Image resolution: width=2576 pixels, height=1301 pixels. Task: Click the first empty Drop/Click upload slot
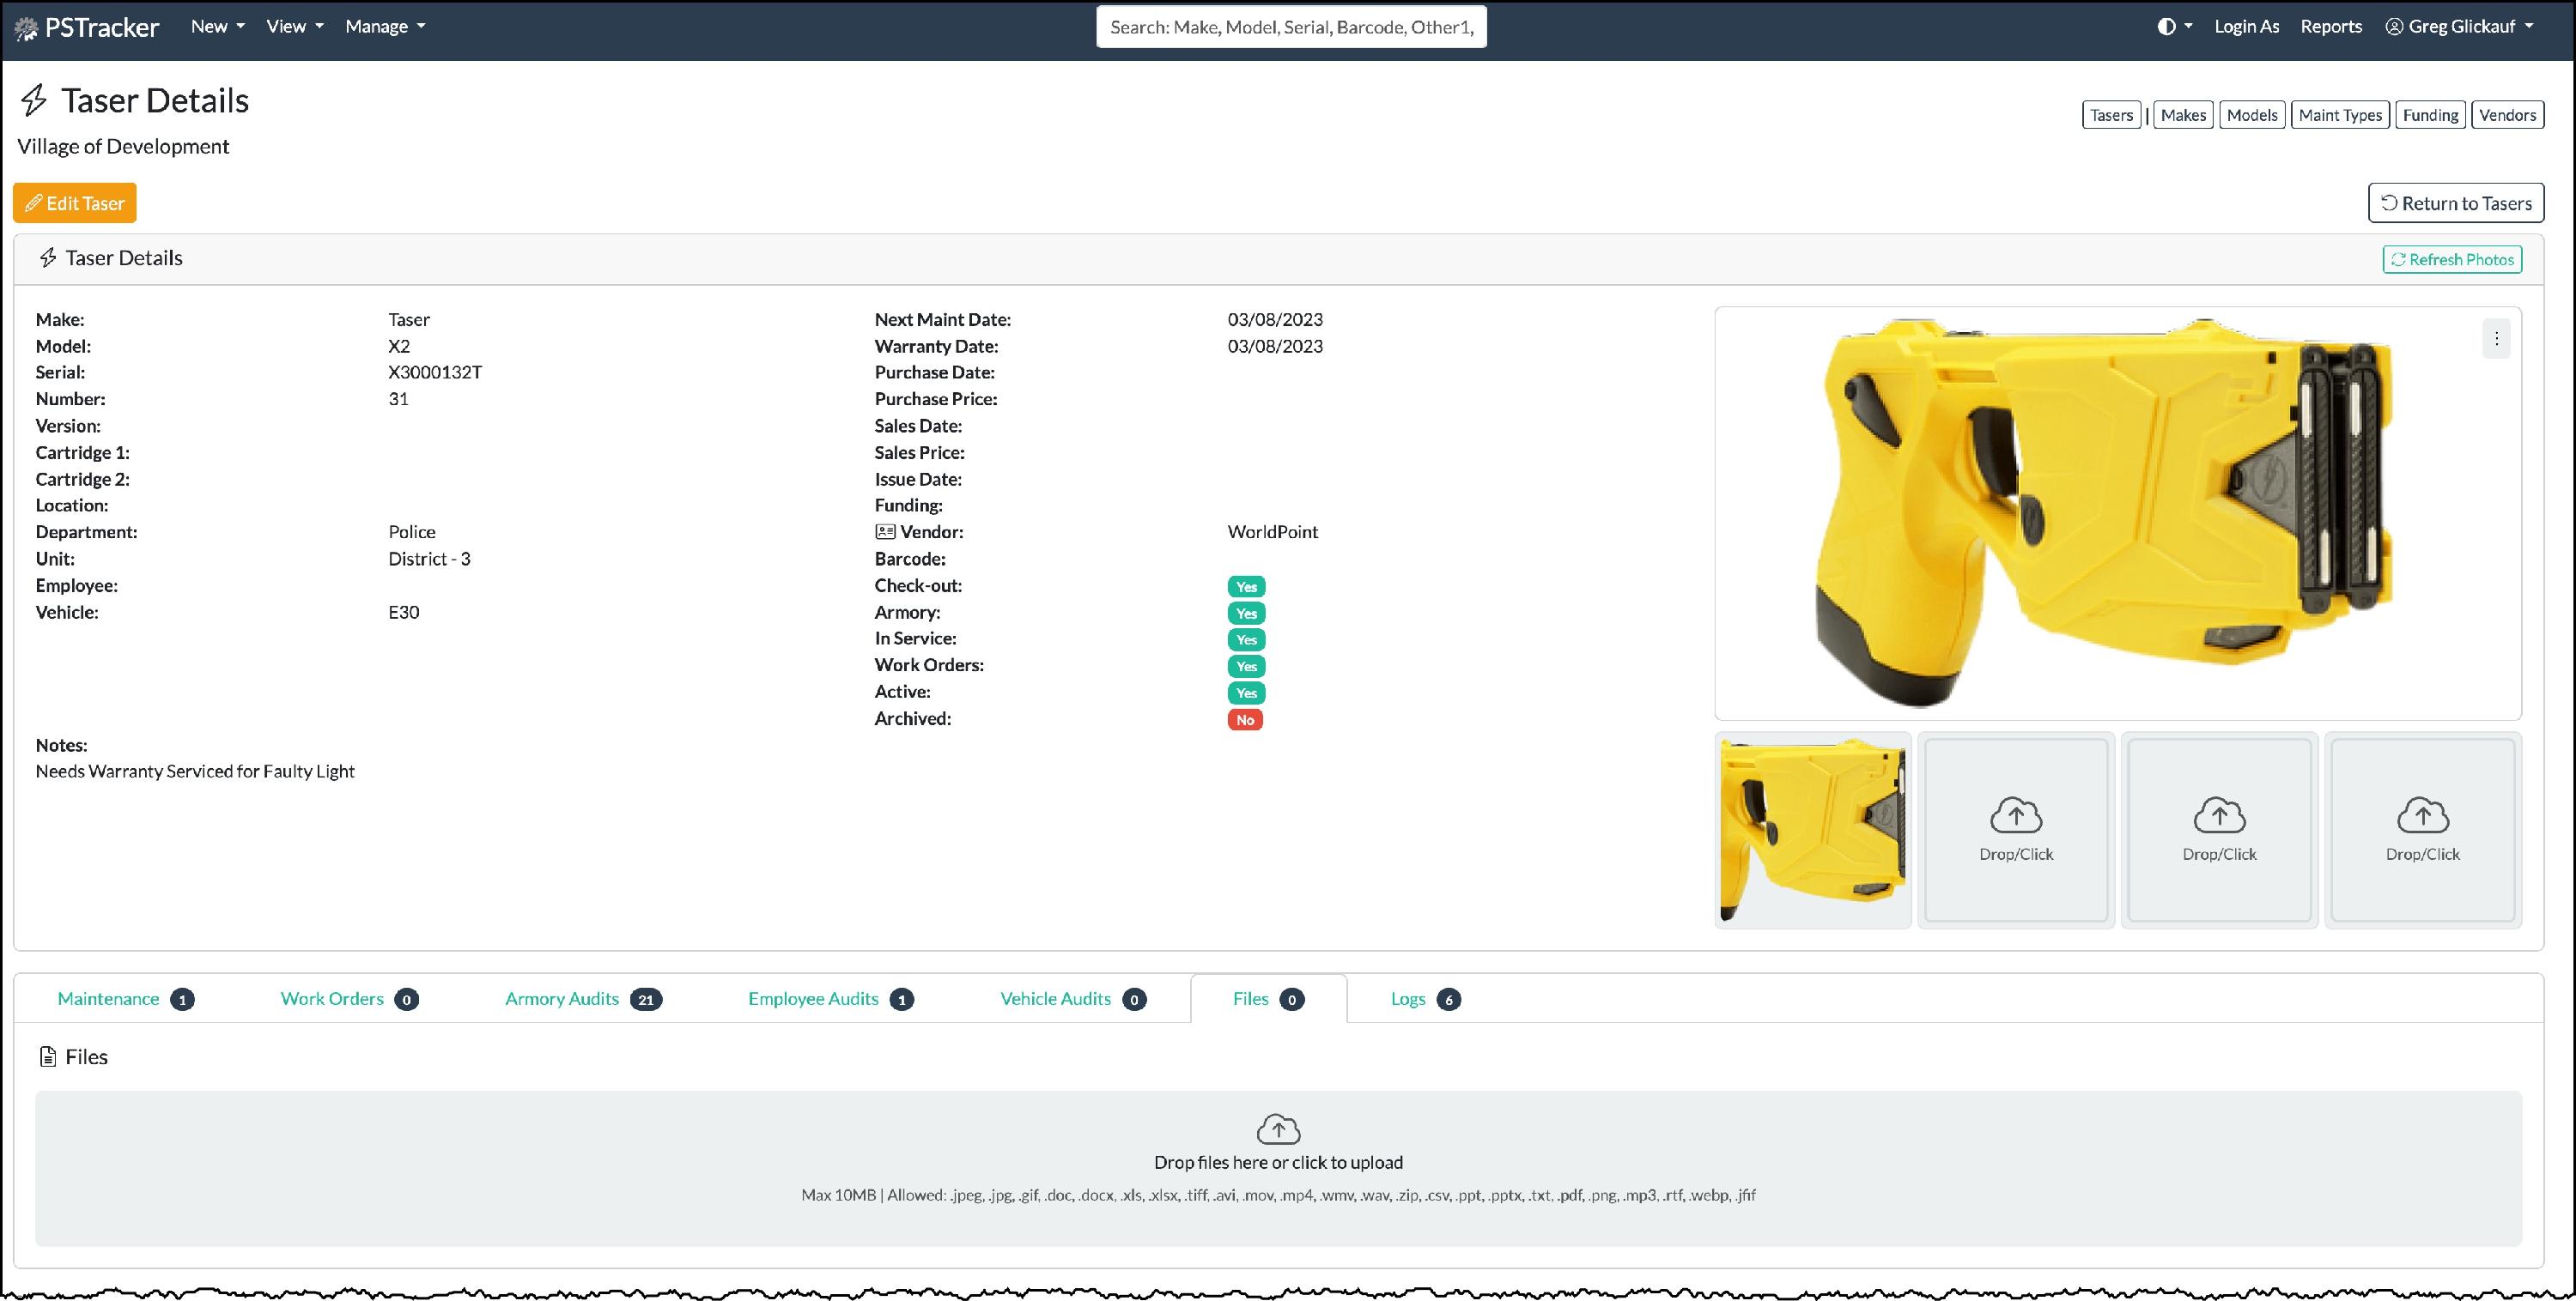[2015, 829]
